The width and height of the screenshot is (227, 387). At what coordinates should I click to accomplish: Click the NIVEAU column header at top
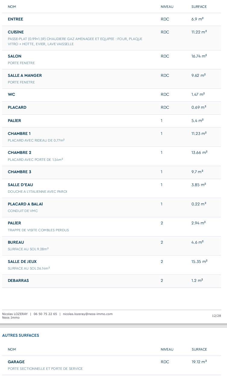point(167,7)
